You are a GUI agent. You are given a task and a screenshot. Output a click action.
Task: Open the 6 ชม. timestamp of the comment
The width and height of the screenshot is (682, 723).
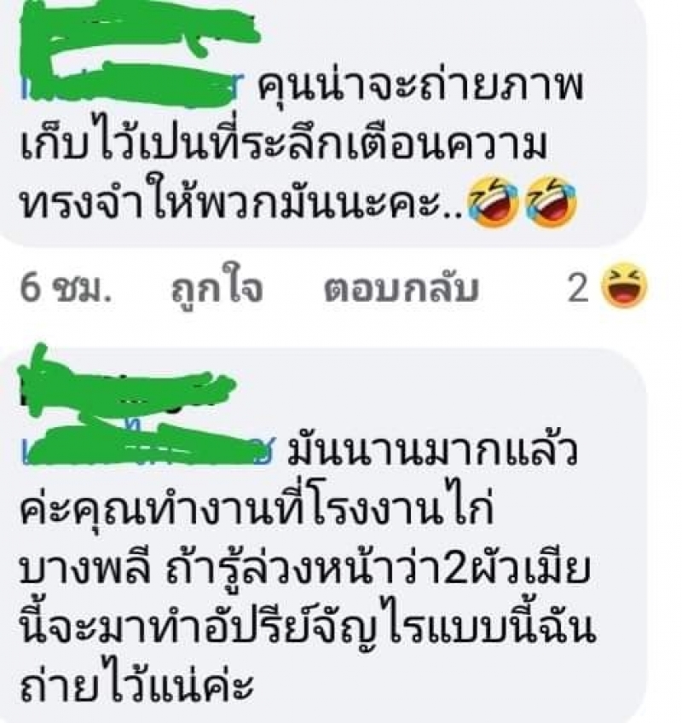66,289
